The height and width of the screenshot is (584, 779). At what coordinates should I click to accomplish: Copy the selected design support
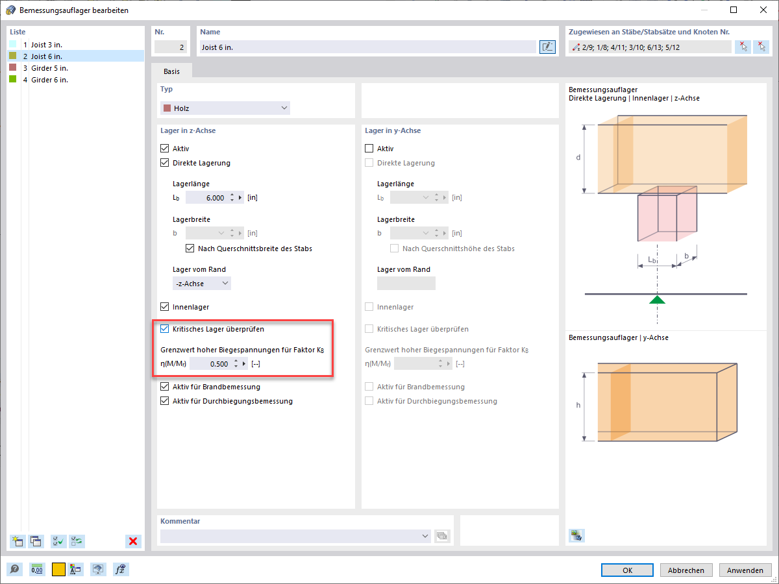point(36,541)
